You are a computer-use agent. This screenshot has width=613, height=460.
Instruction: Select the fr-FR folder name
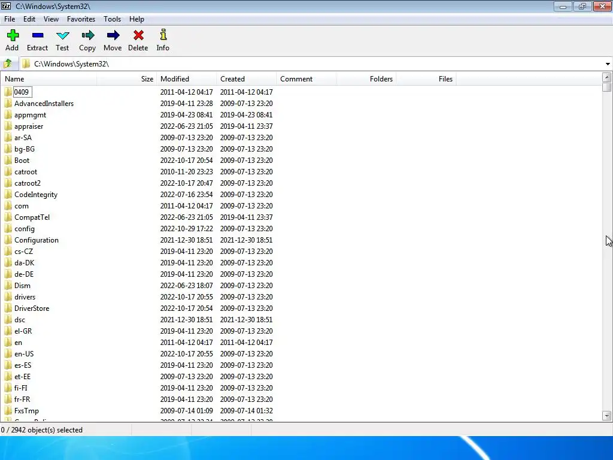coord(22,398)
